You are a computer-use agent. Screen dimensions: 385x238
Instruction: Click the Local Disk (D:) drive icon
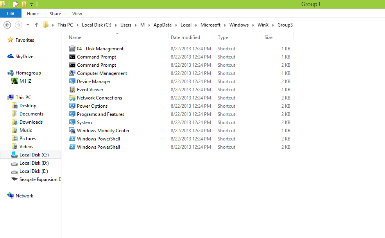(x=14, y=163)
